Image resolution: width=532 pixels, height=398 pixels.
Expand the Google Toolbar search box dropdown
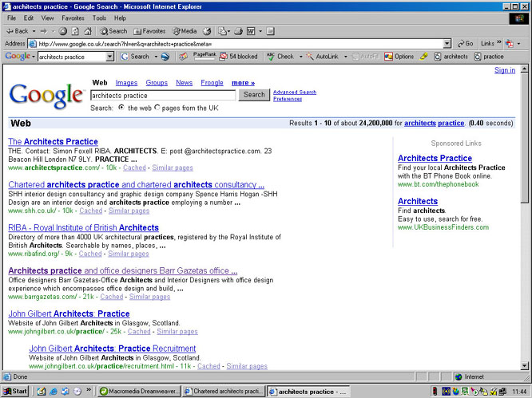click(109, 57)
